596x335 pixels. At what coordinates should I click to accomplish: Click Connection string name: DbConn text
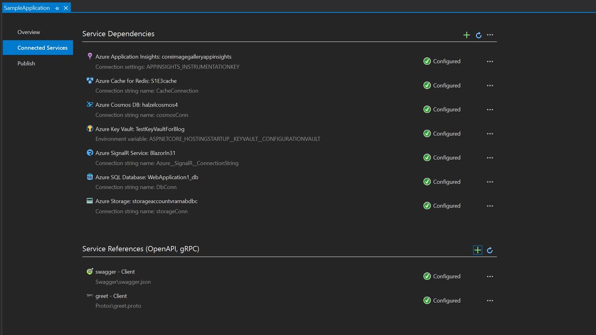(136, 187)
